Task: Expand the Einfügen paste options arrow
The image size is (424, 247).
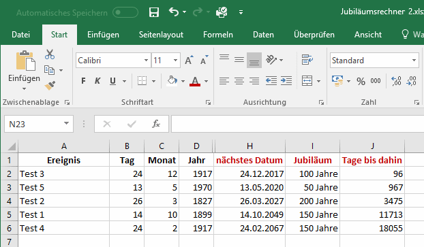Action: tap(24, 89)
